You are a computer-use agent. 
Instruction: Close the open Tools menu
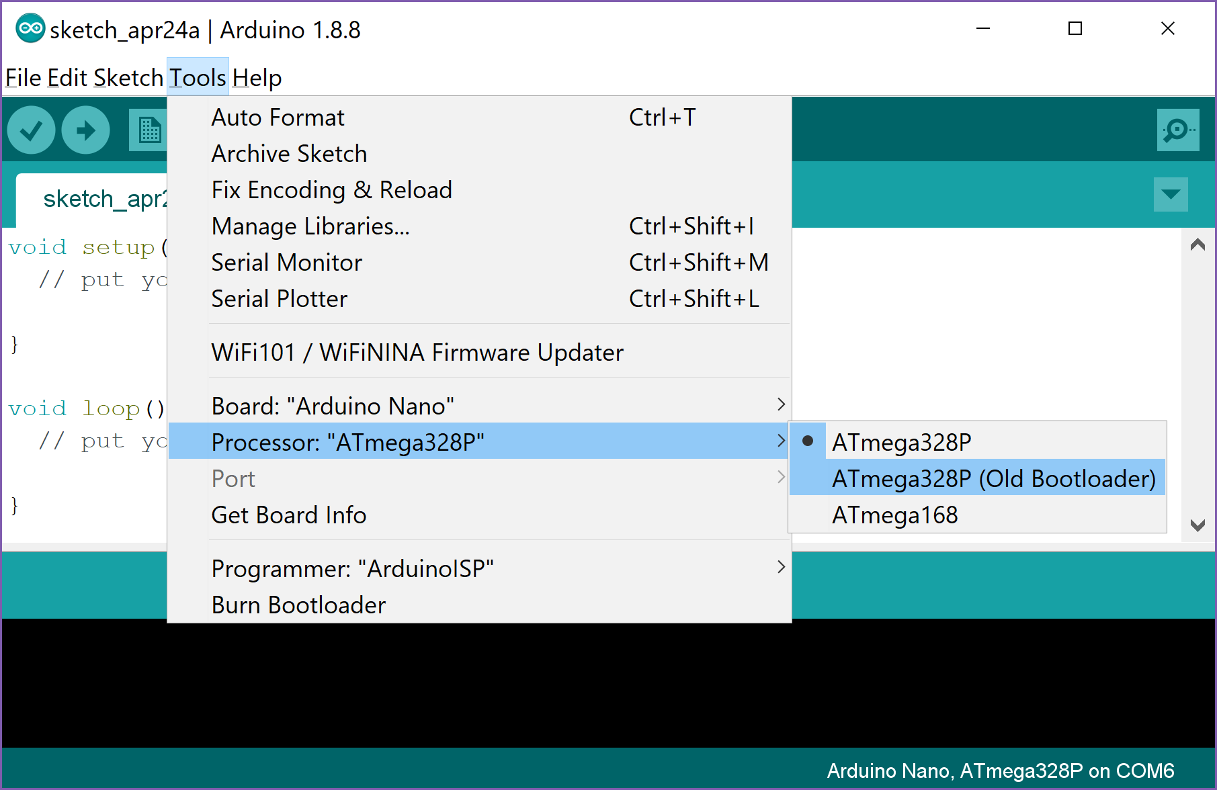198,78
